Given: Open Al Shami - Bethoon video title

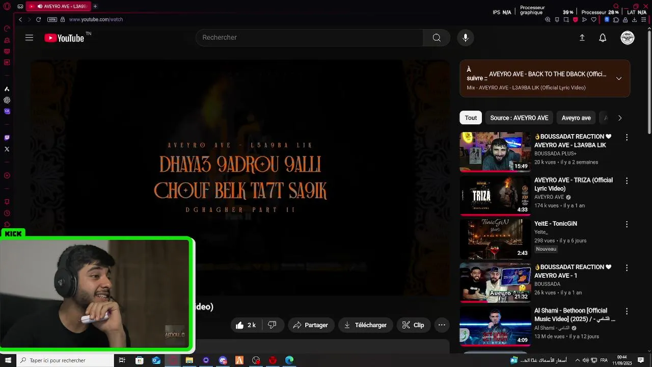Looking at the screenshot, I should [x=575, y=314].
